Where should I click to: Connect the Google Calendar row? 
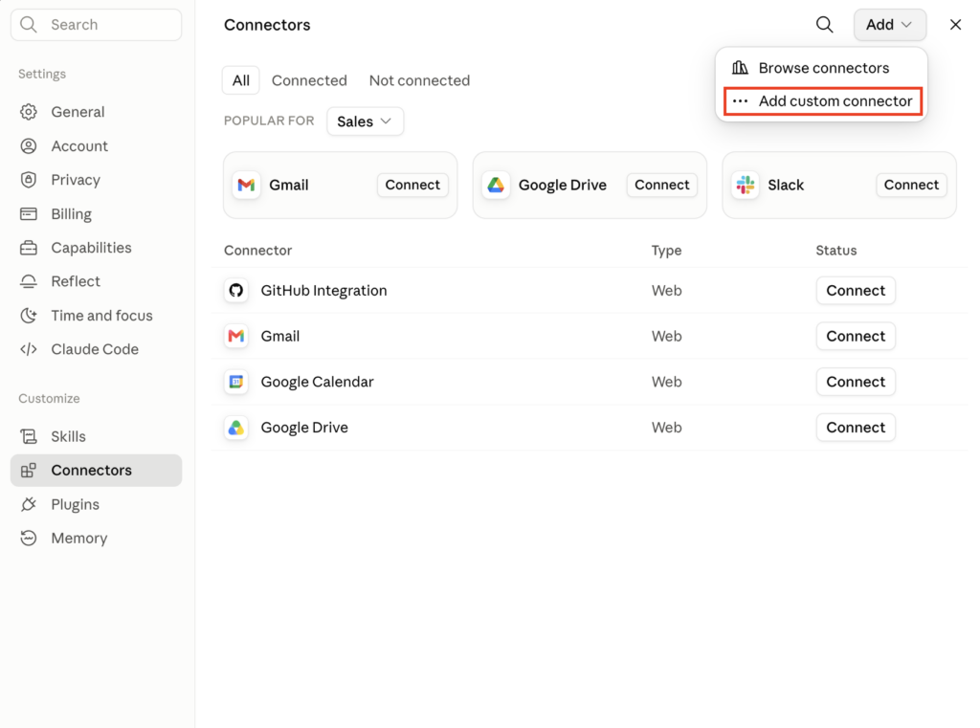(x=856, y=382)
